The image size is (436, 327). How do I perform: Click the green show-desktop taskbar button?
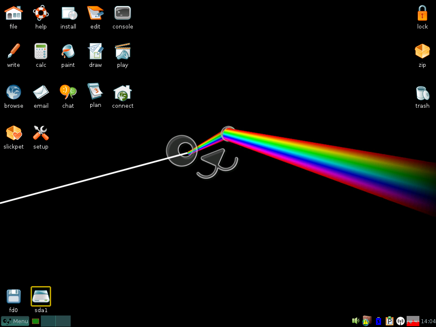(35, 321)
